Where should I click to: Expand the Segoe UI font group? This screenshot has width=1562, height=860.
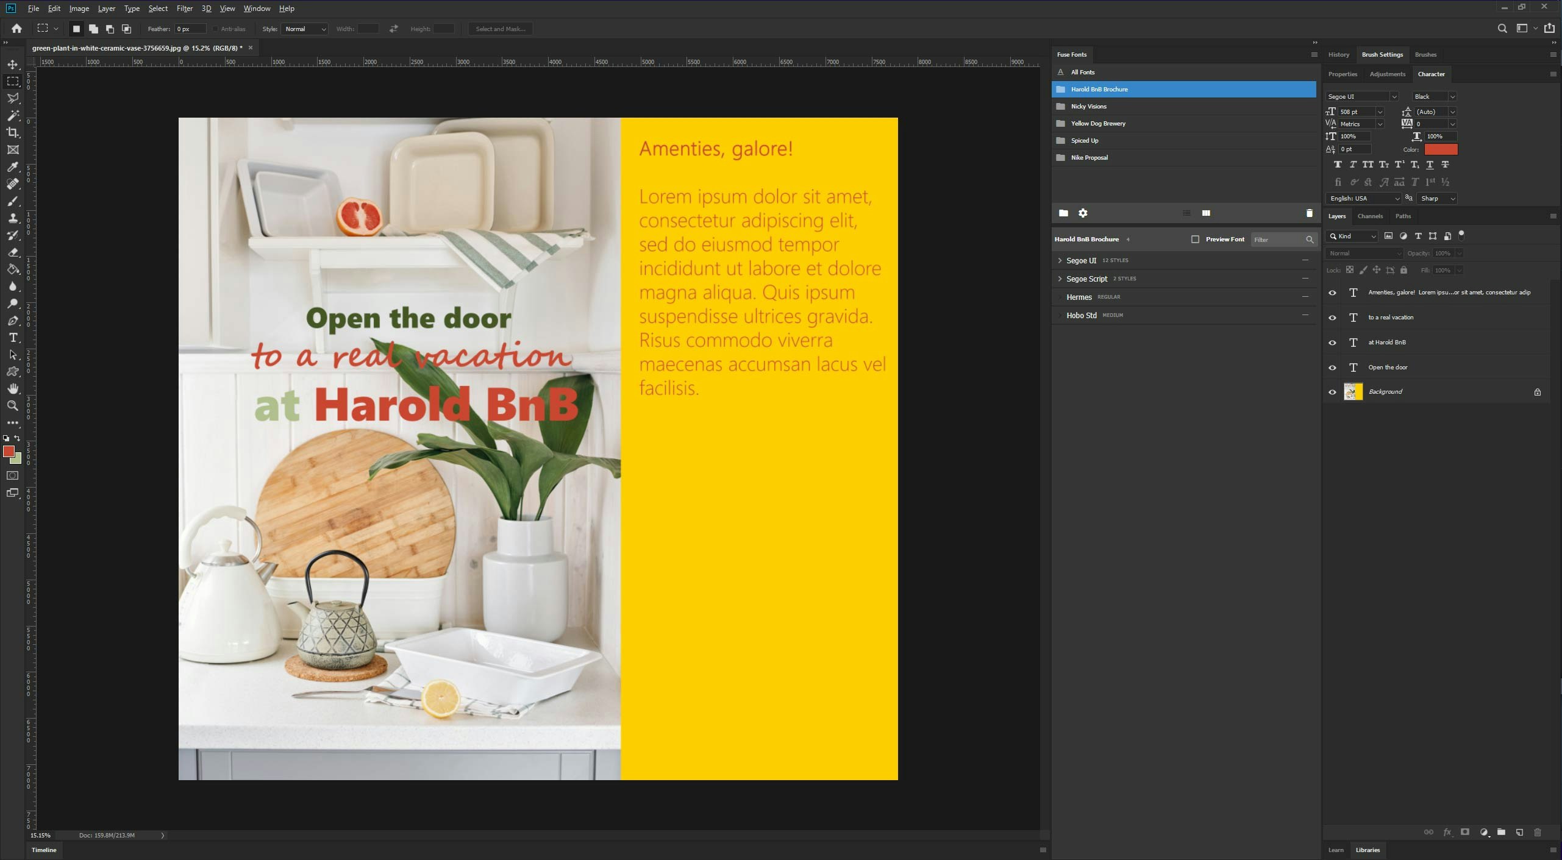coord(1060,260)
